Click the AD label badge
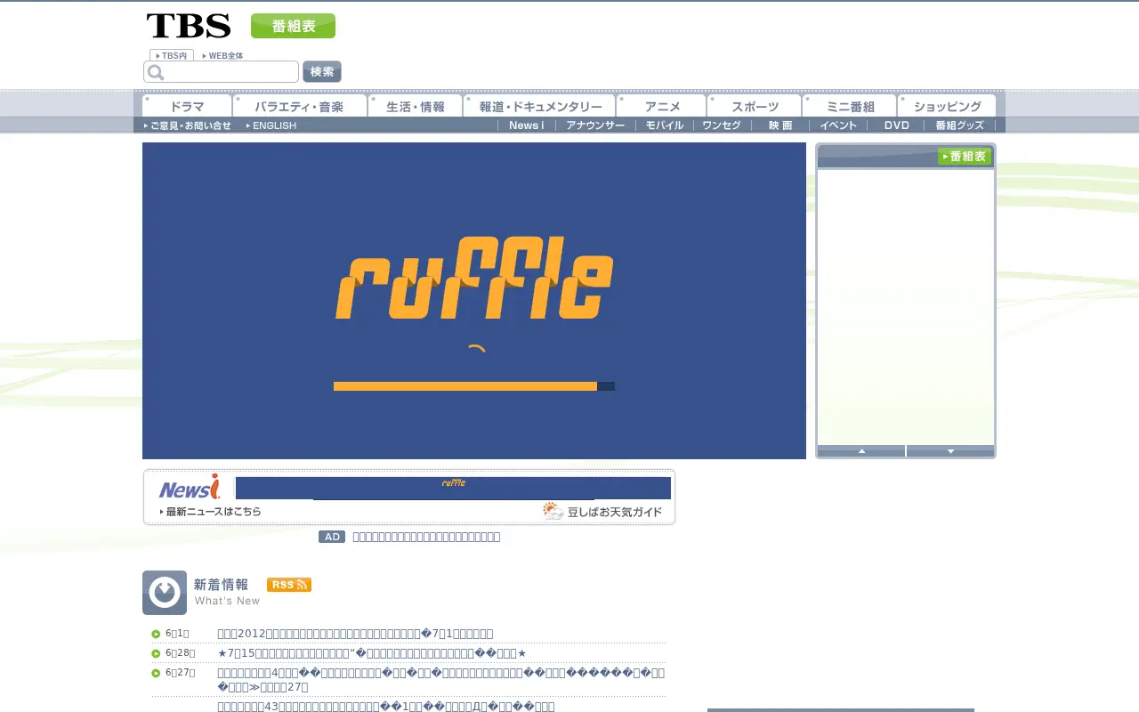Screen dimensions: 1139x712 [332, 537]
